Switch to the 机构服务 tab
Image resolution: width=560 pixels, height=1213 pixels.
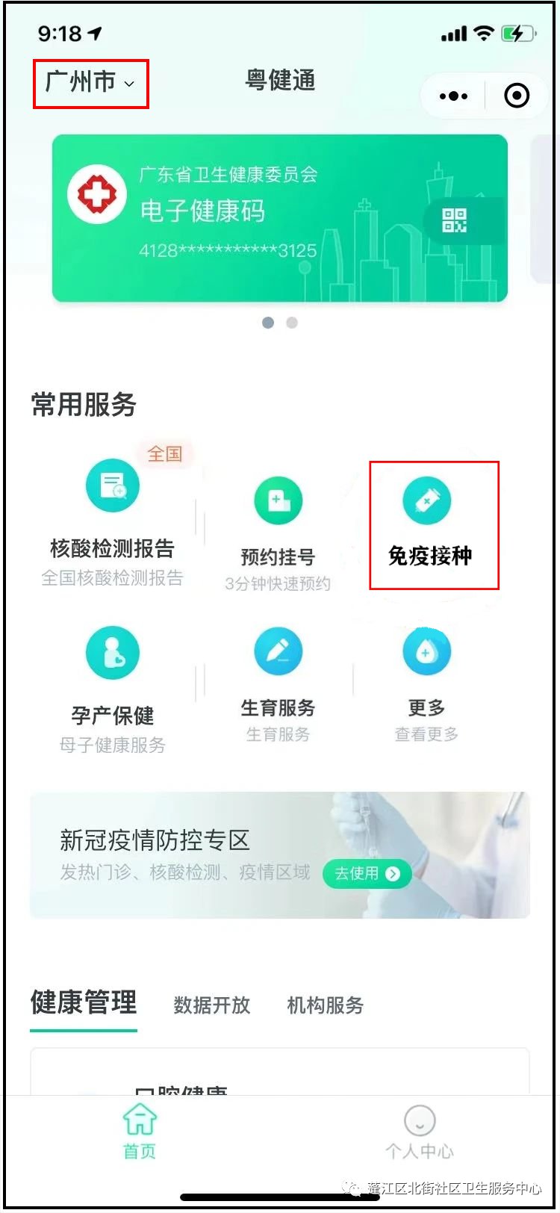(x=326, y=1005)
